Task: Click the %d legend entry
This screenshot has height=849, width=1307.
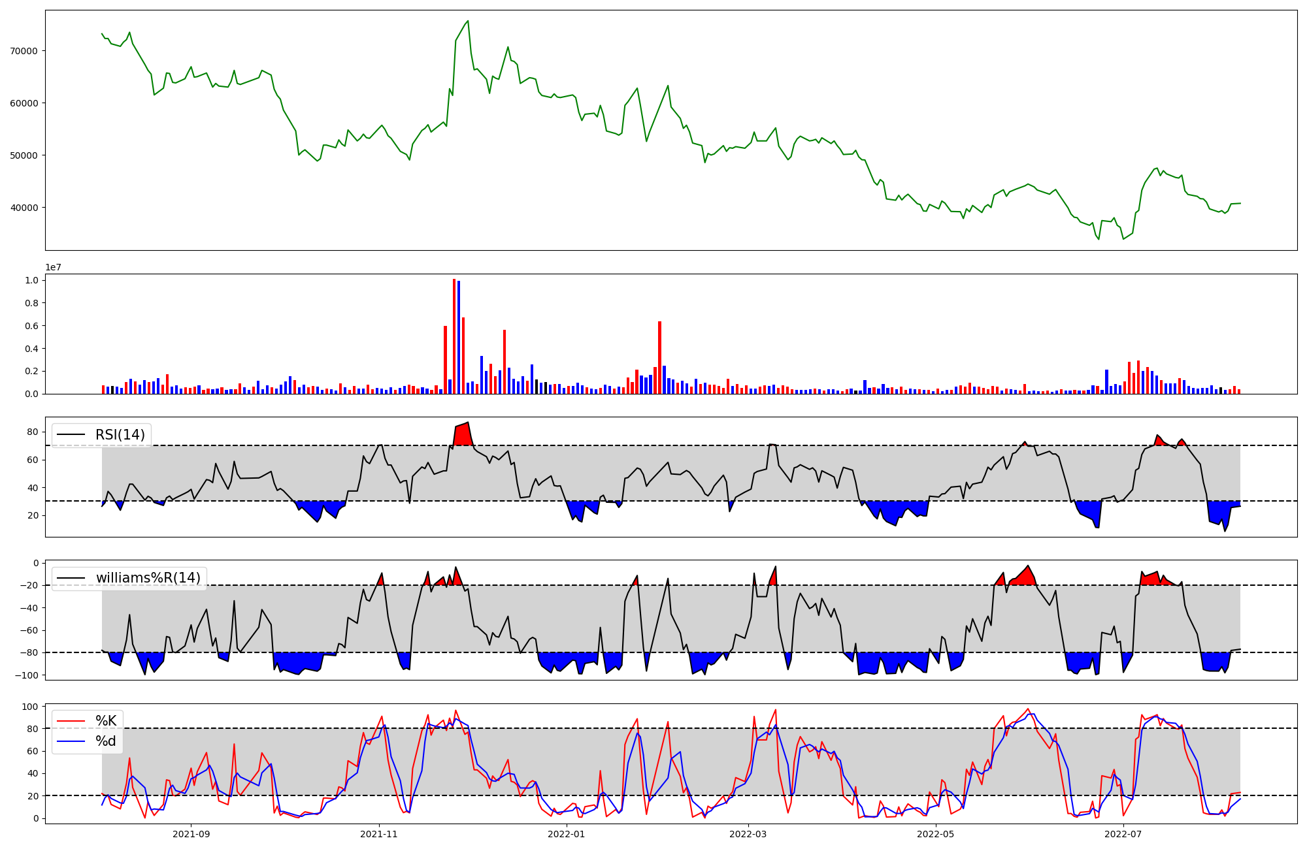Action: tap(106, 741)
